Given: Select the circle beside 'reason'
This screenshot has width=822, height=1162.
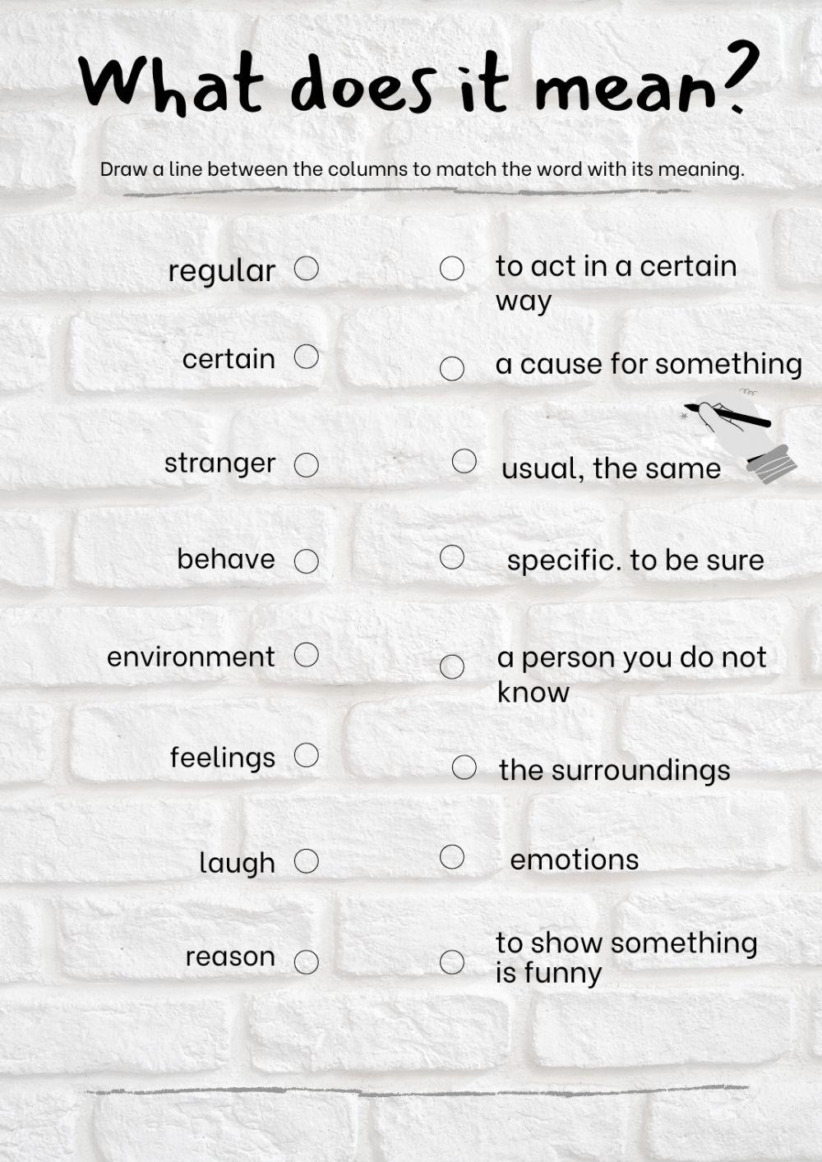Looking at the screenshot, I should [x=307, y=962].
